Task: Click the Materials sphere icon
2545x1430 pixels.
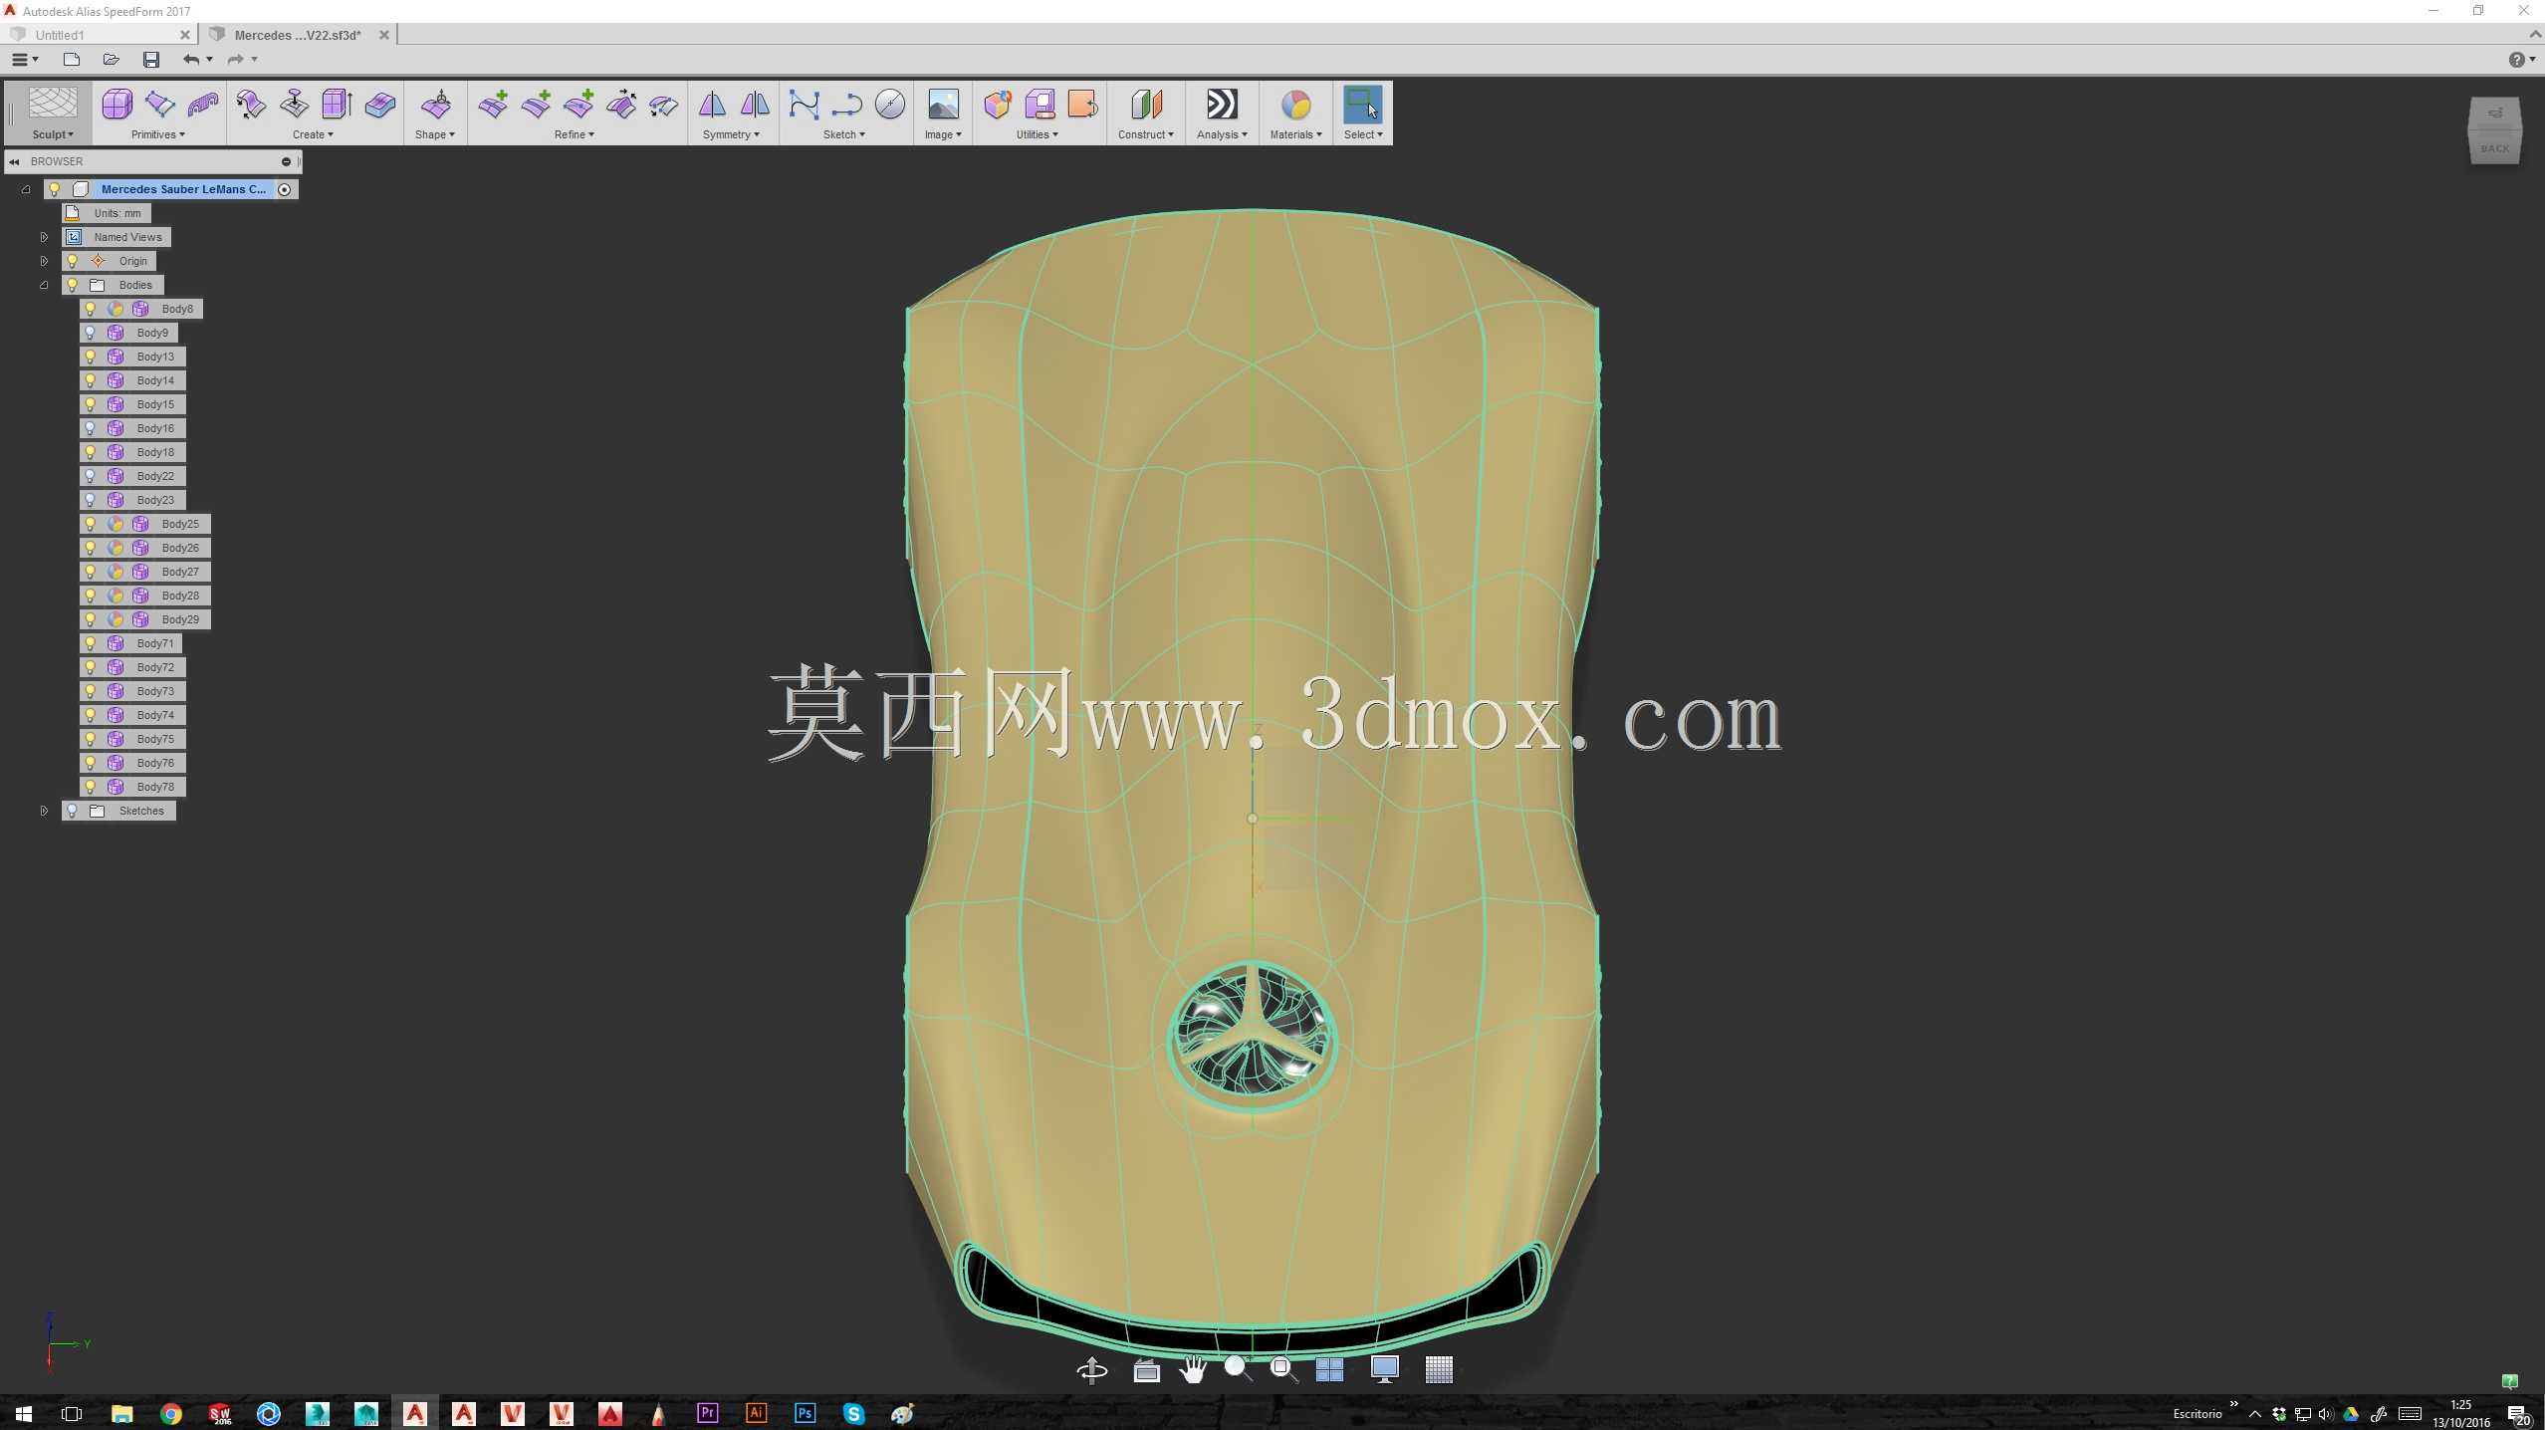Action: (x=1295, y=104)
